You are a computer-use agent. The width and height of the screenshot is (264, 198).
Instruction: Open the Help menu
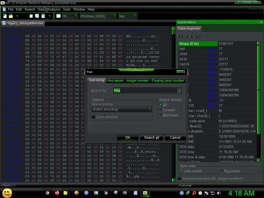click(x=91, y=10)
